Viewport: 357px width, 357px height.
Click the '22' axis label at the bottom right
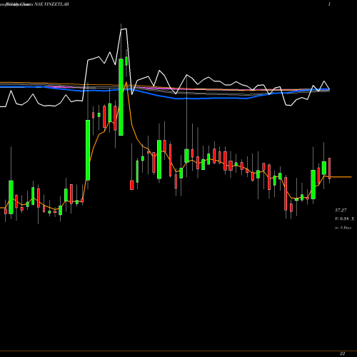[x=342, y=353]
